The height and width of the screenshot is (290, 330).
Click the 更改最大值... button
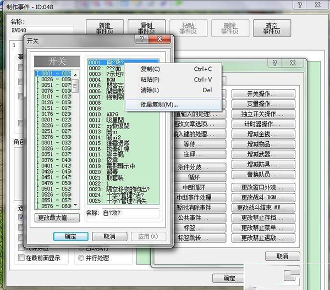(x=57, y=217)
